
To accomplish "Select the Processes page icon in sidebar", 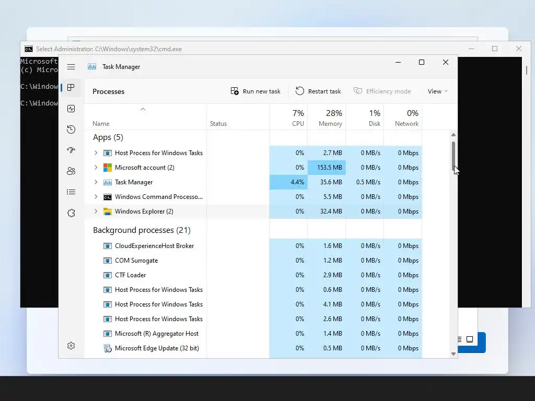I will [71, 88].
